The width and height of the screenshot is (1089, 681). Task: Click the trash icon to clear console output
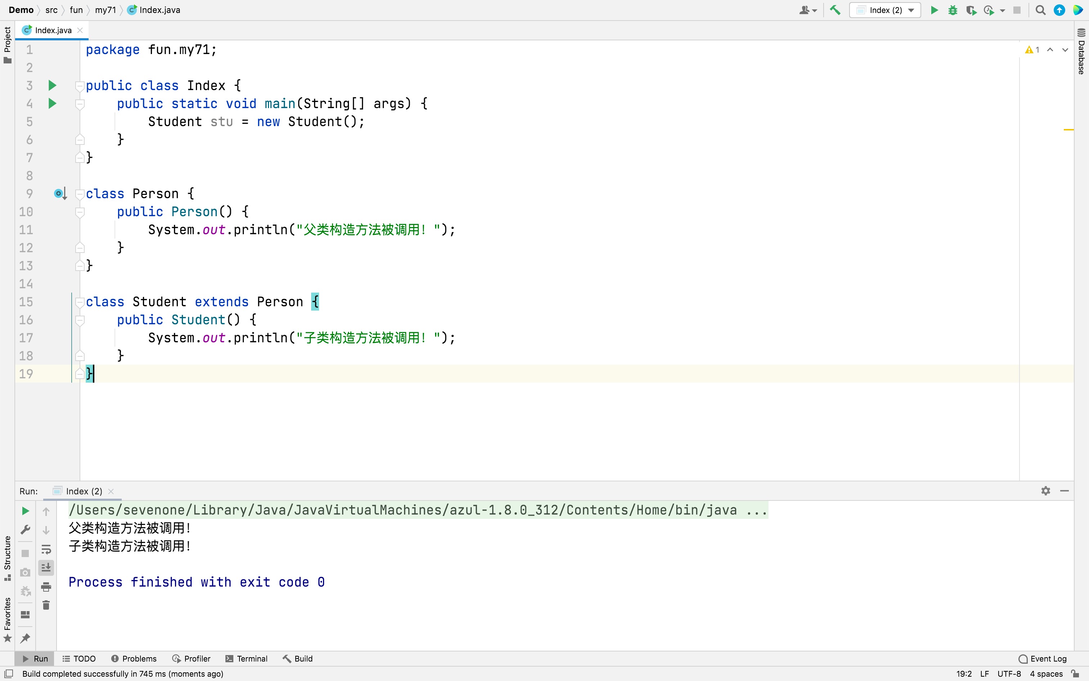[x=46, y=605]
